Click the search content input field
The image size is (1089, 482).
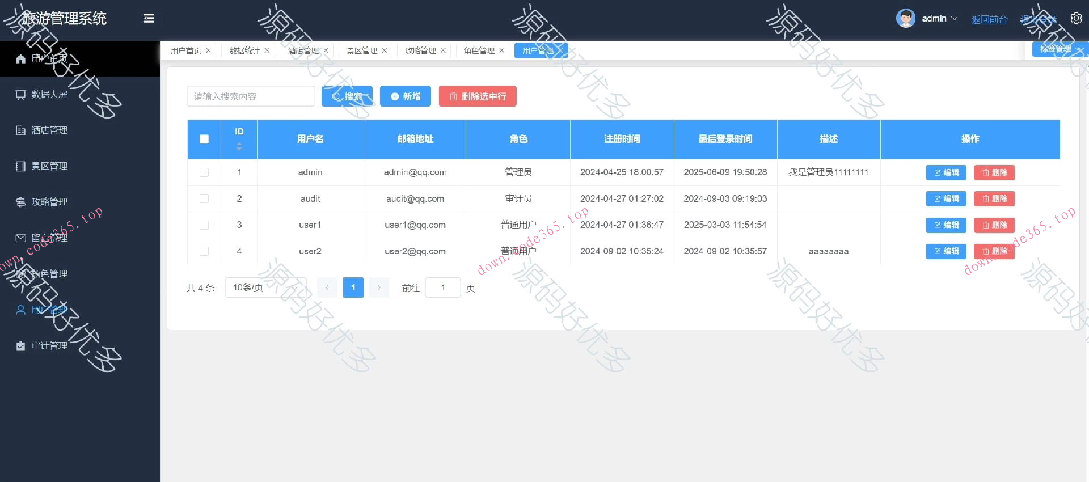click(251, 96)
